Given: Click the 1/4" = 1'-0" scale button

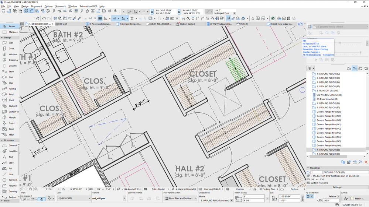Looking at the screenshot, I should click(103, 189).
